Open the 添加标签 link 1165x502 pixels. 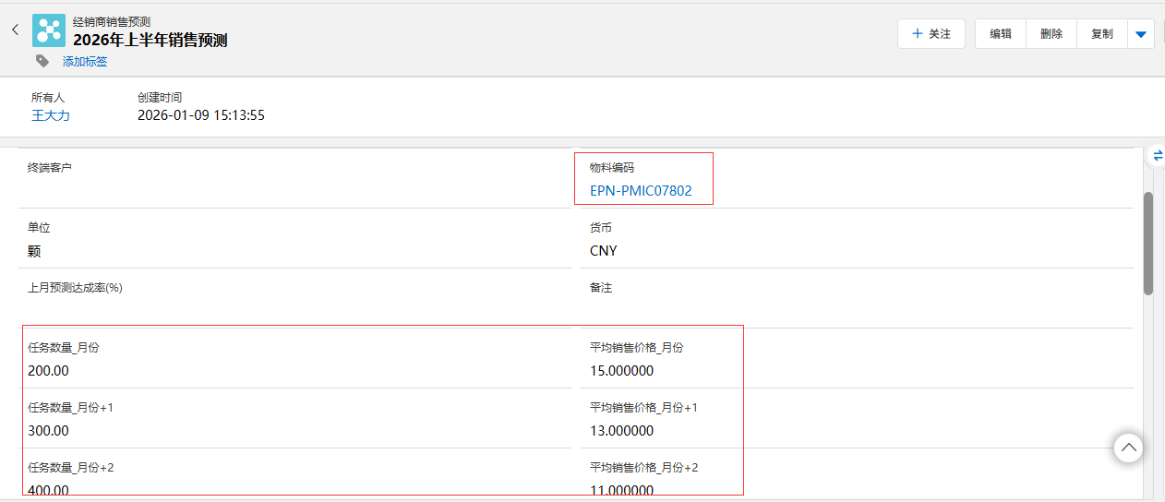[85, 62]
